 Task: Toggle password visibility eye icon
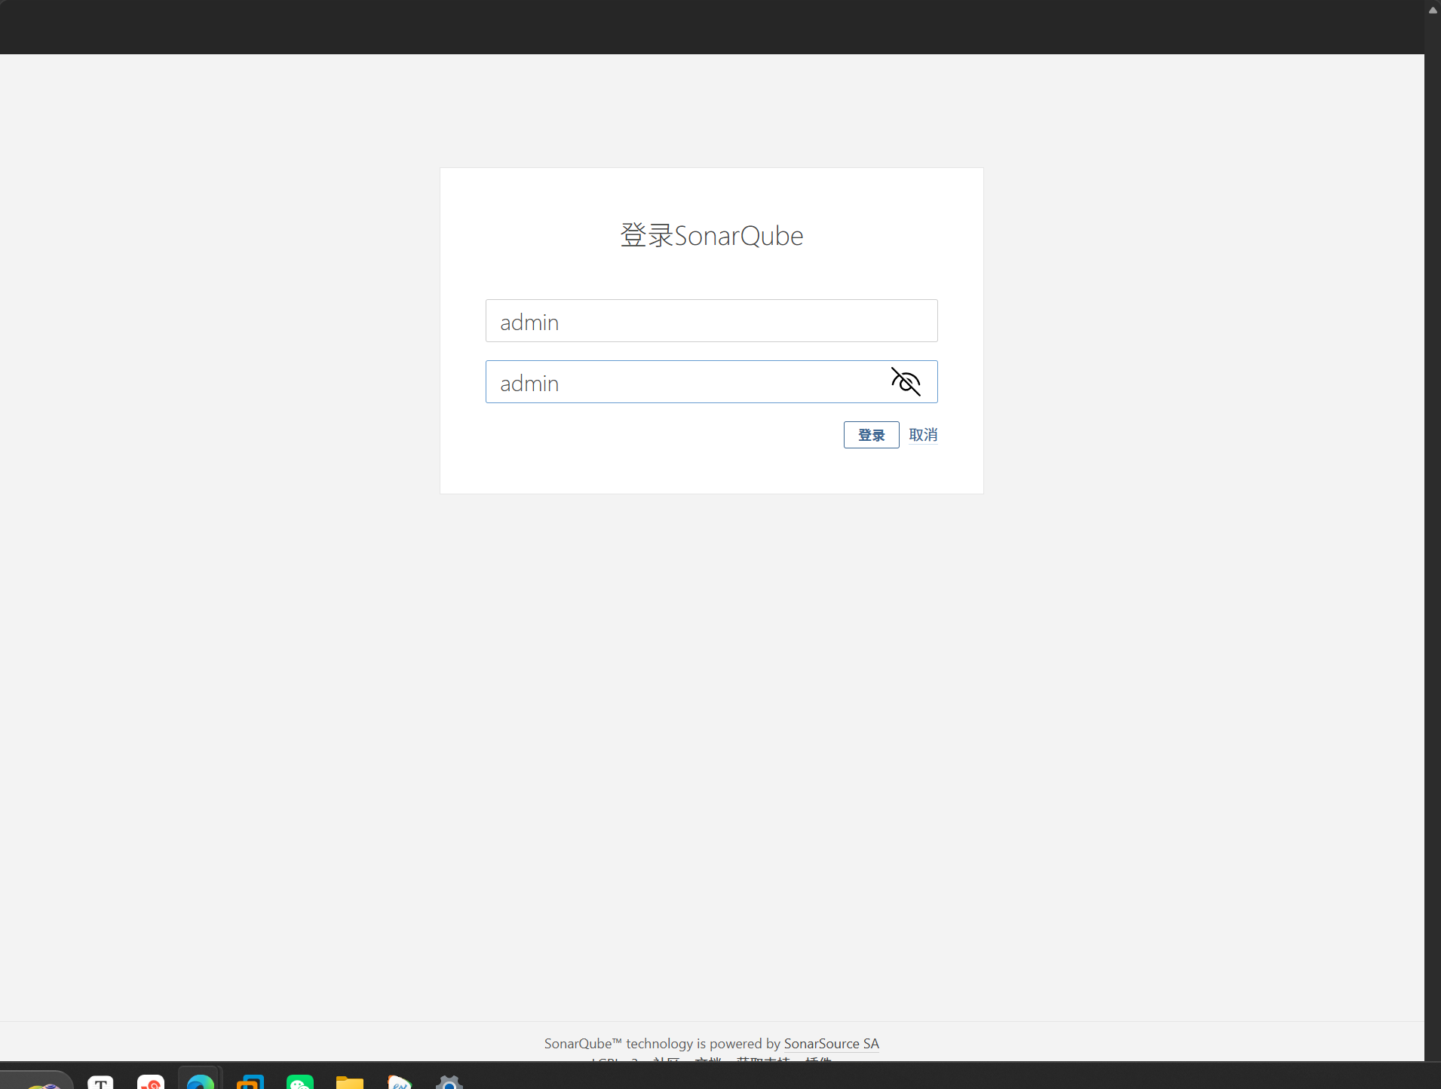point(906,382)
